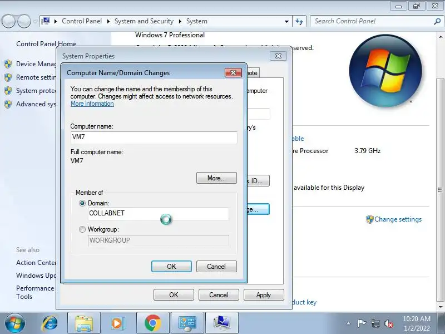This screenshot has width=445, height=334.
Task: Open the Control Panel taskbar icon
Action: pyautogui.click(x=187, y=323)
